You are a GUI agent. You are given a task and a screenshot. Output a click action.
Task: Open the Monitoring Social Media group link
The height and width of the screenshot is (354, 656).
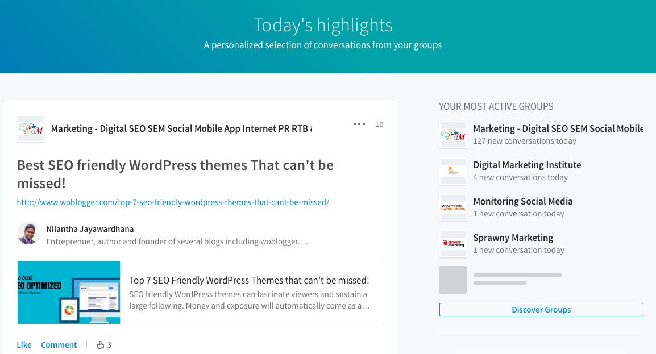[523, 202]
